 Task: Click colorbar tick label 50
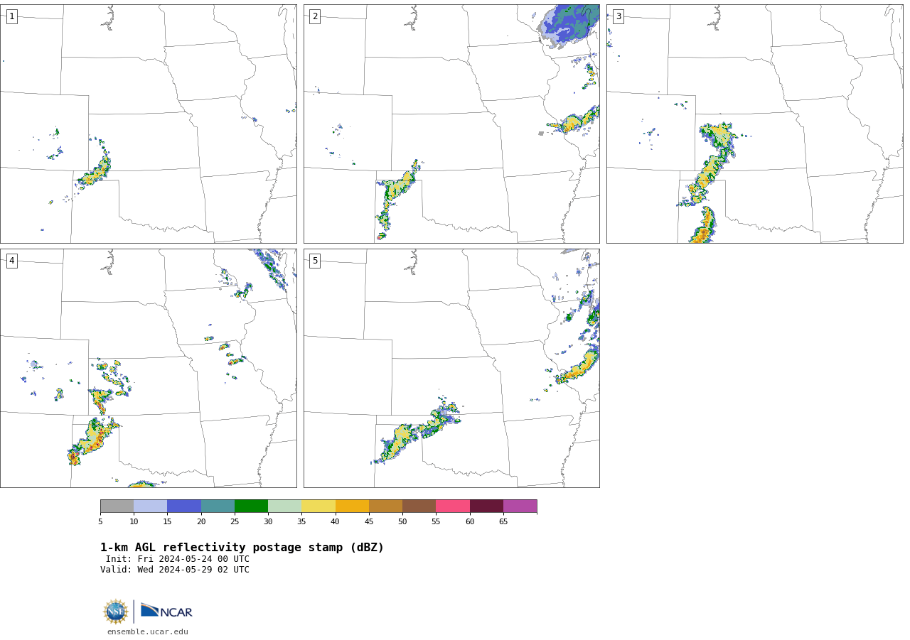pos(402,522)
